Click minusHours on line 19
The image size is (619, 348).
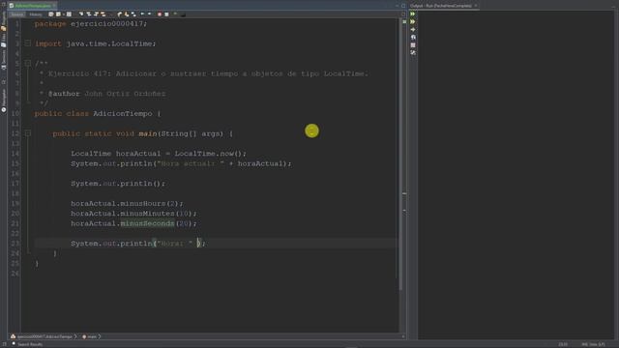[143, 204]
